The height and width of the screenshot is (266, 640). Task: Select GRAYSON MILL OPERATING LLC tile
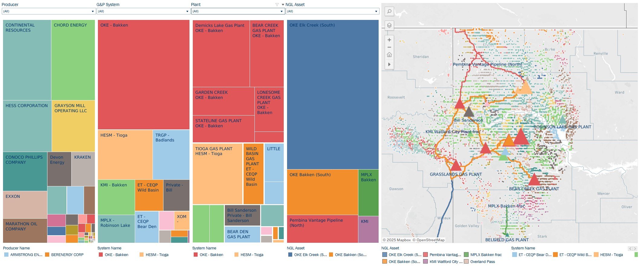[x=73, y=126]
